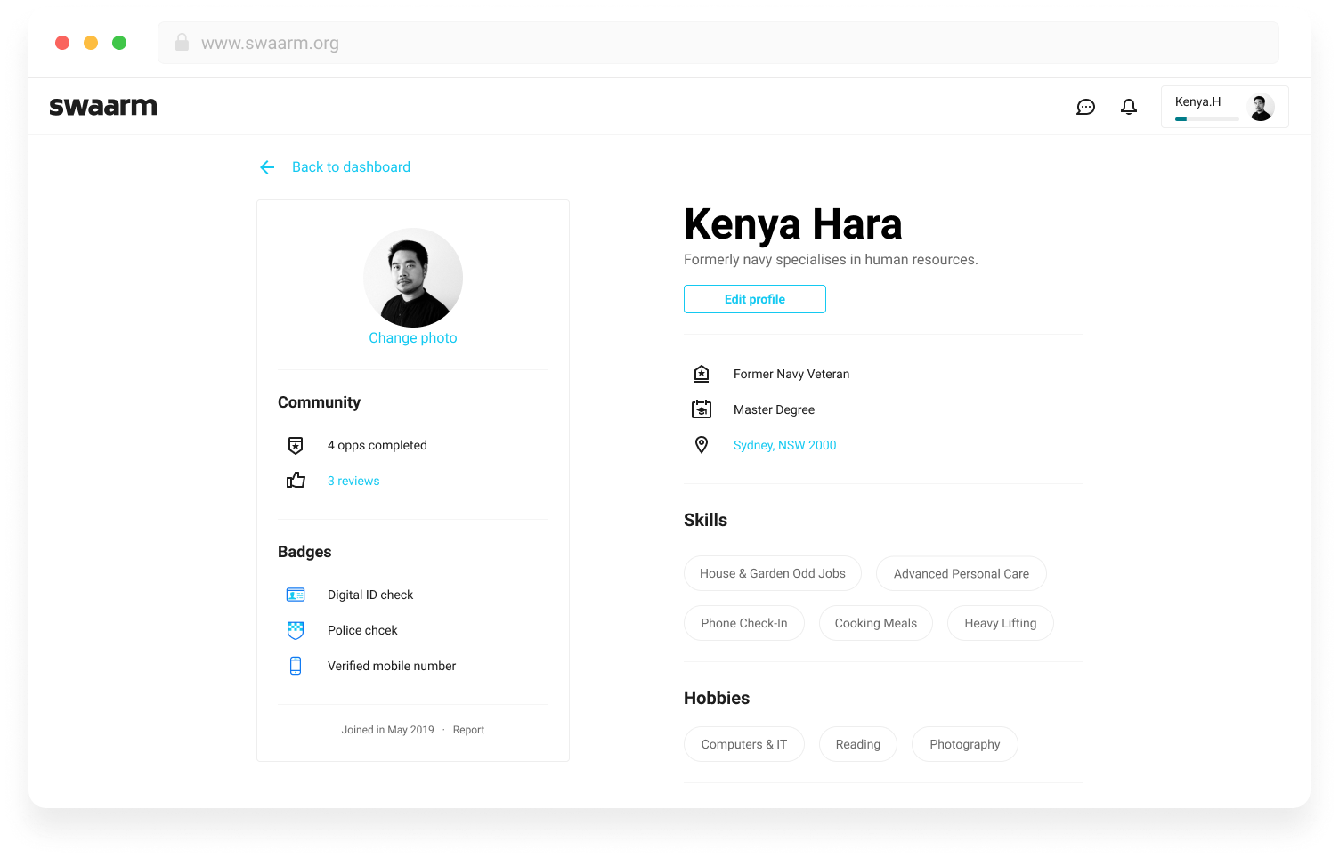Check notifications via the bell icon

point(1128,106)
